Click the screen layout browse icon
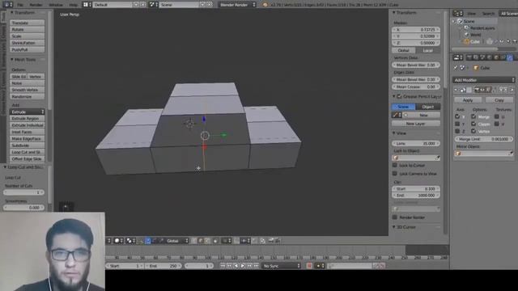518x291 pixels. [x=87, y=5]
